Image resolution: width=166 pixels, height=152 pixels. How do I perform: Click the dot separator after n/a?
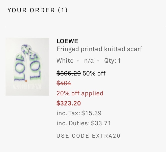pos(98,61)
